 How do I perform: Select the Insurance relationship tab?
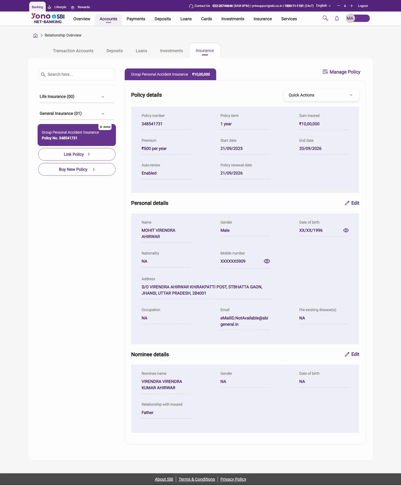pos(205,51)
